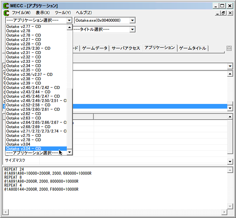Choose the Ootake v2.64/2.65/2.66/2.67 entry
The width and height of the screenshot is (236, 218).
(x=36, y=123)
